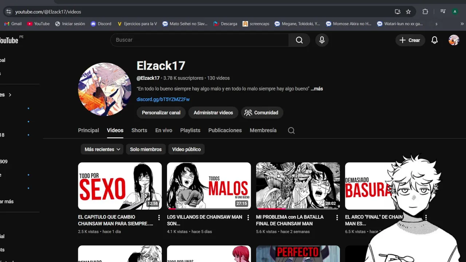Open discord.gg/bT5YZMZ2Fw link
The height and width of the screenshot is (262, 466).
point(163,99)
